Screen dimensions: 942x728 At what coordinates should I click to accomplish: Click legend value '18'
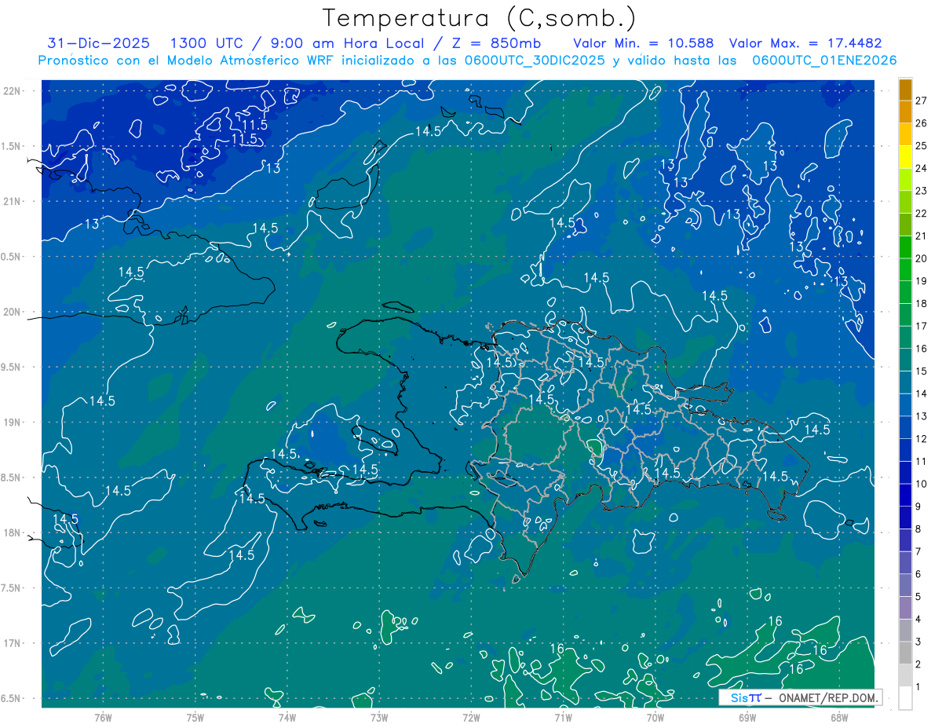pos(922,303)
